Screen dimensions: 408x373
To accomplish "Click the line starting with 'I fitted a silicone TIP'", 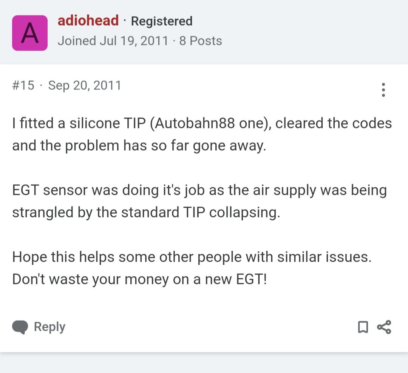I will click(202, 123).
